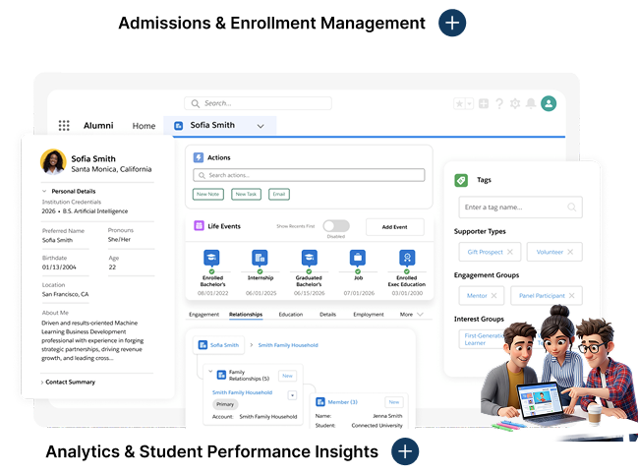
Task: Open the Smith Family Household breadcrumb link
Action: [288, 345]
